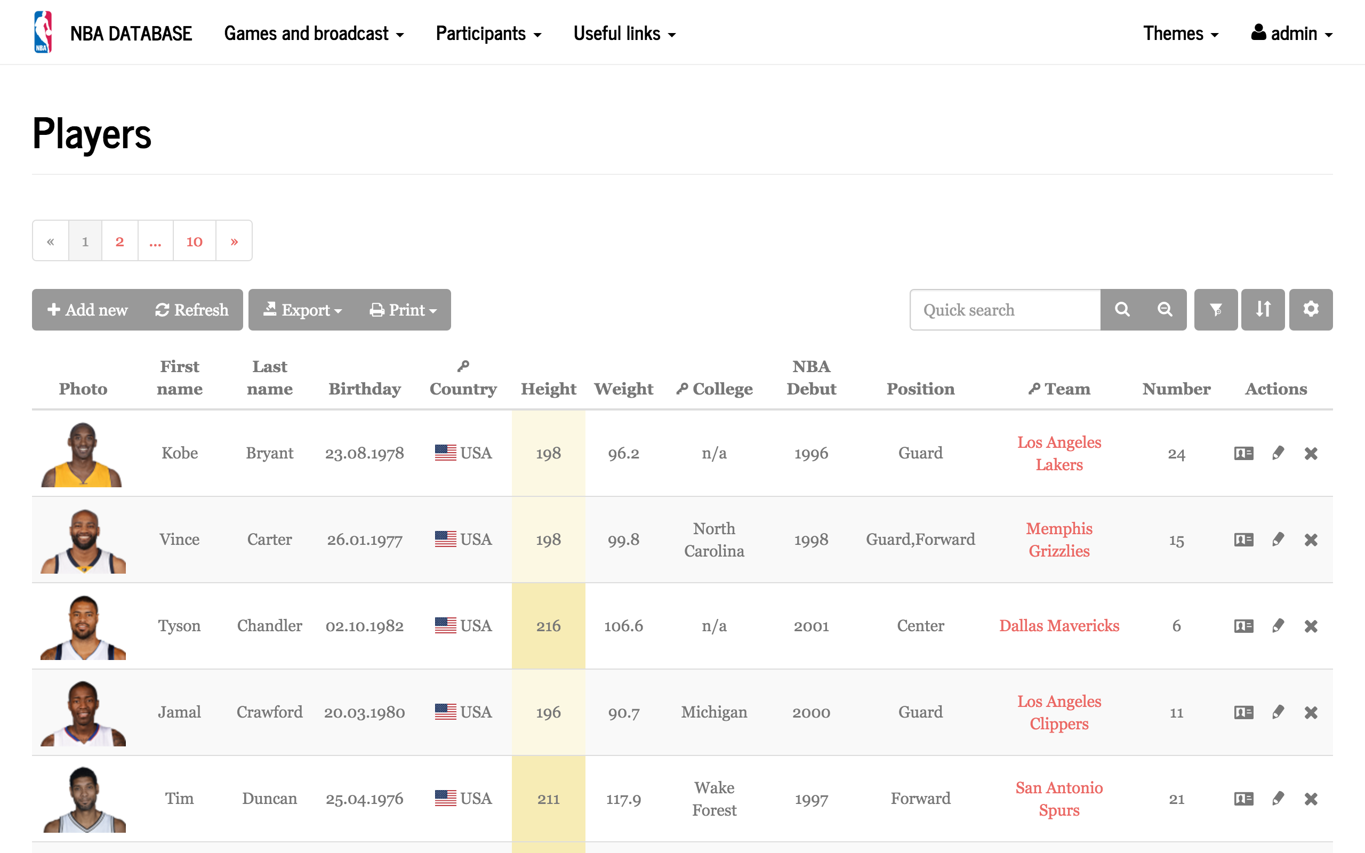Open the Games and broadcast dropdown
1365x853 pixels.
(x=314, y=33)
